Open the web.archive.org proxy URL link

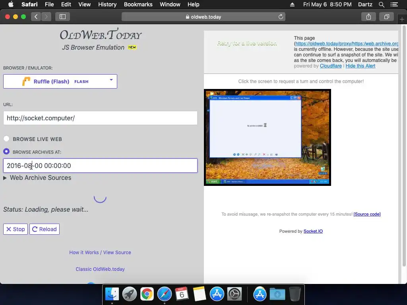pos(347,44)
